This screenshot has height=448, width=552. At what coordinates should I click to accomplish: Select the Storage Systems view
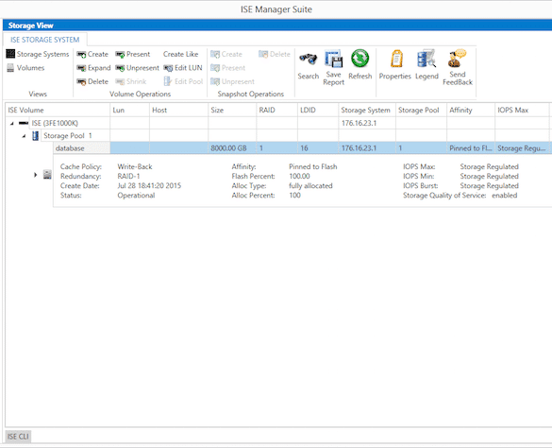click(x=38, y=54)
